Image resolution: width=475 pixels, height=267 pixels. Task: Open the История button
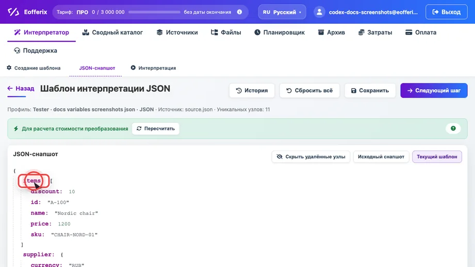(252, 91)
